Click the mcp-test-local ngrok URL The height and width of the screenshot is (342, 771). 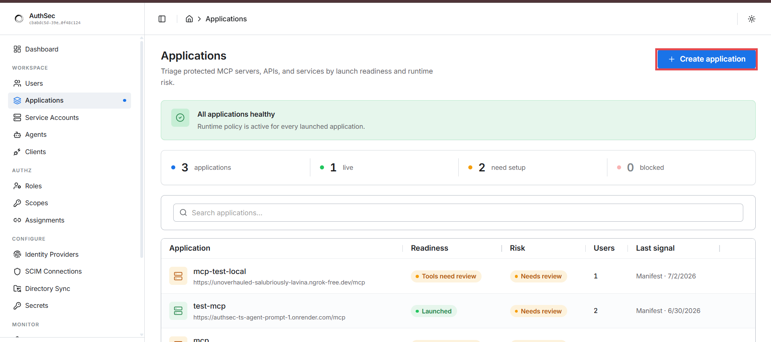(279, 282)
